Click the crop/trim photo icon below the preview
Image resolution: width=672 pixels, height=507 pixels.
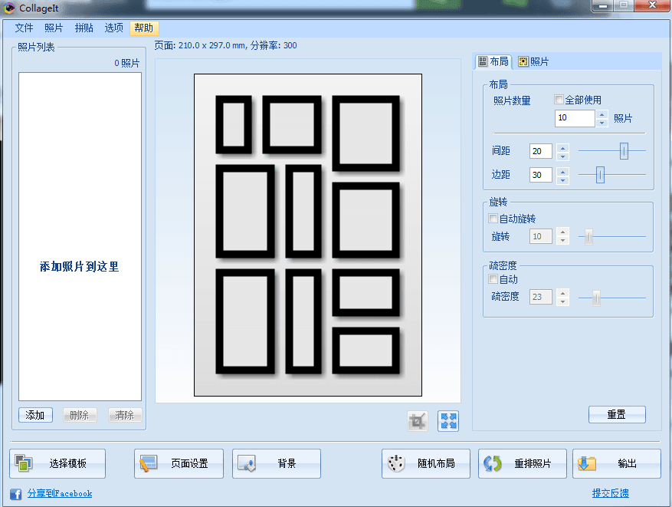coord(418,420)
